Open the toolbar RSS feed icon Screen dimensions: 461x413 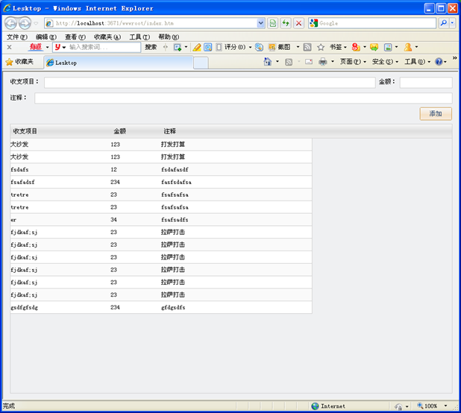(x=307, y=47)
